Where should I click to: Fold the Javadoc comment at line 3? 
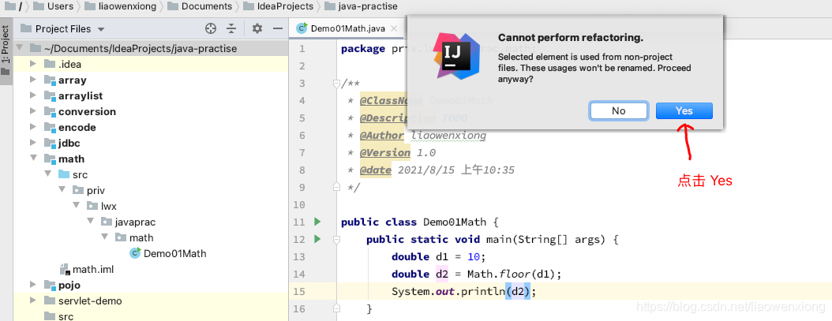point(335,84)
